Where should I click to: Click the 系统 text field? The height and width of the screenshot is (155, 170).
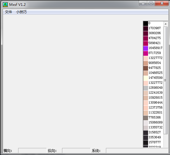[x=137, y=150]
